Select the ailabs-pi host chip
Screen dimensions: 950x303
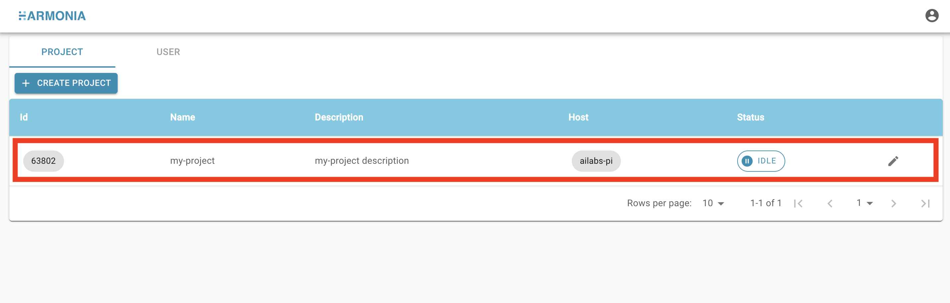click(x=596, y=161)
